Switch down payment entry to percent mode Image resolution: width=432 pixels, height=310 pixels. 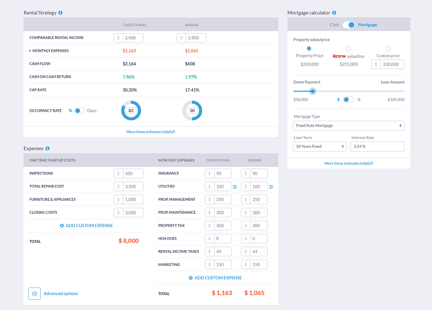click(348, 99)
